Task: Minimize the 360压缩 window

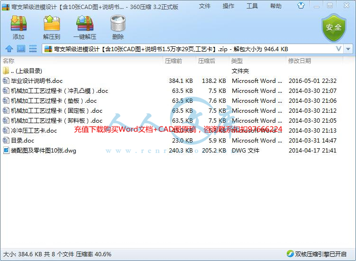Action: (317, 6)
